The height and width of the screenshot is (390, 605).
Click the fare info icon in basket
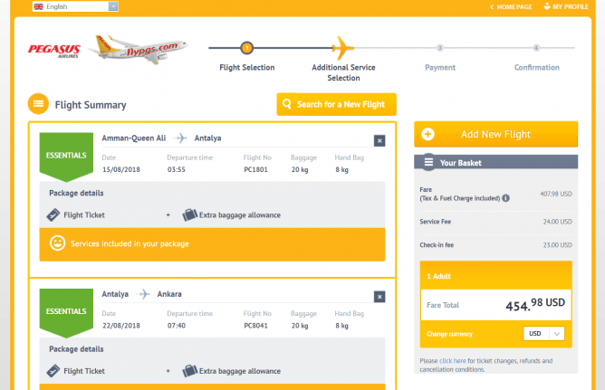point(505,197)
